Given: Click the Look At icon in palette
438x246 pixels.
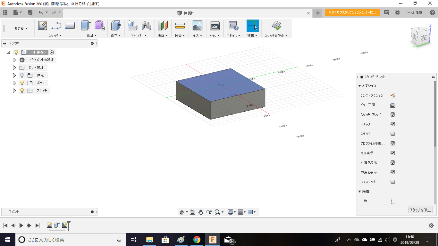Looking at the screenshot, I should click(393, 105).
